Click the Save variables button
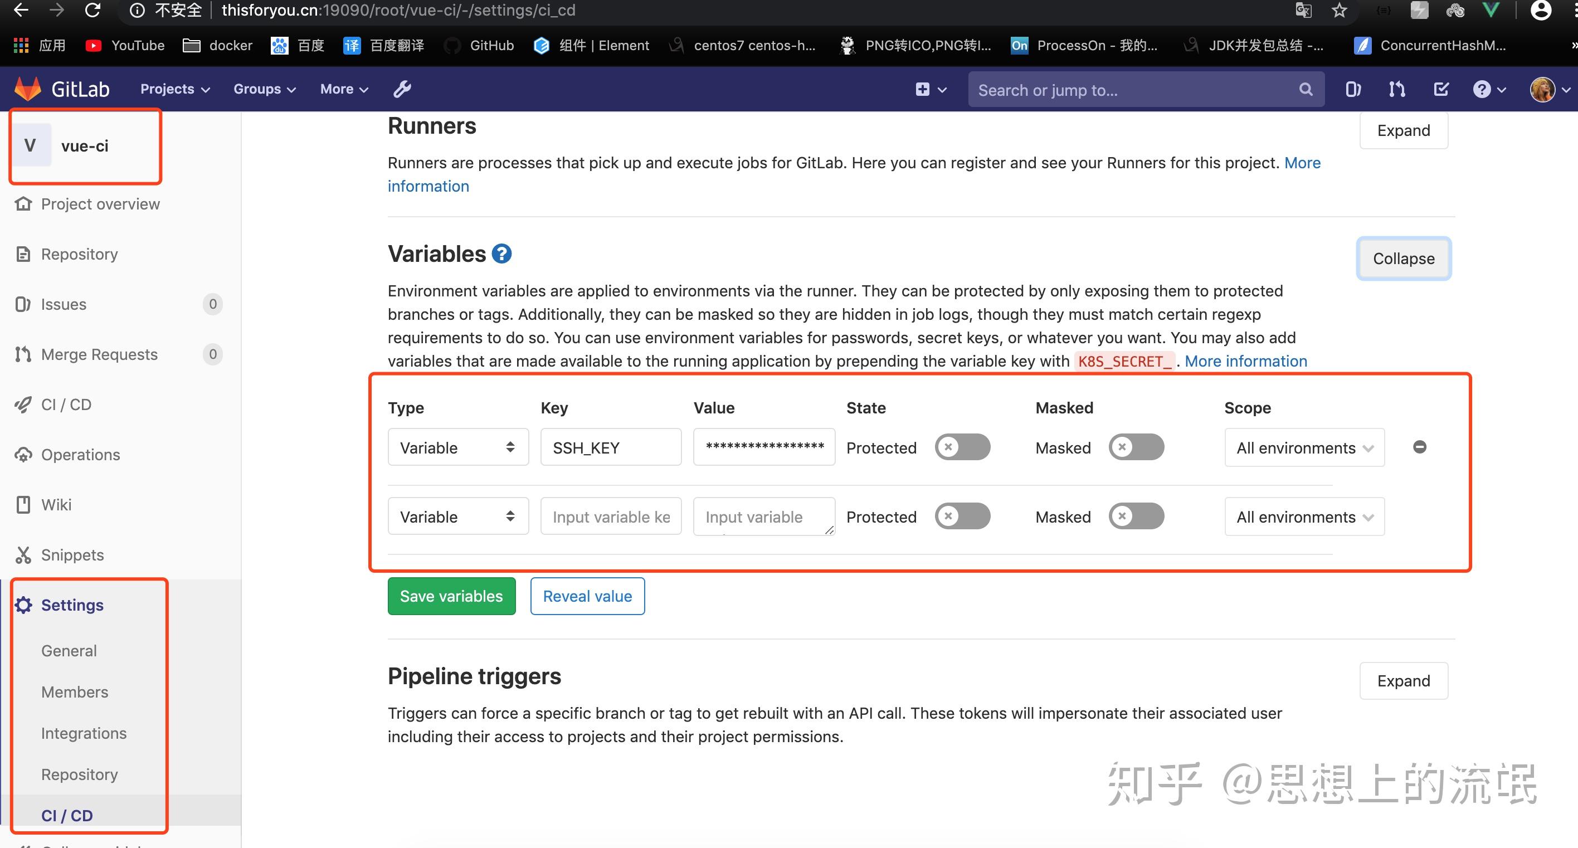The height and width of the screenshot is (848, 1578). click(x=451, y=596)
